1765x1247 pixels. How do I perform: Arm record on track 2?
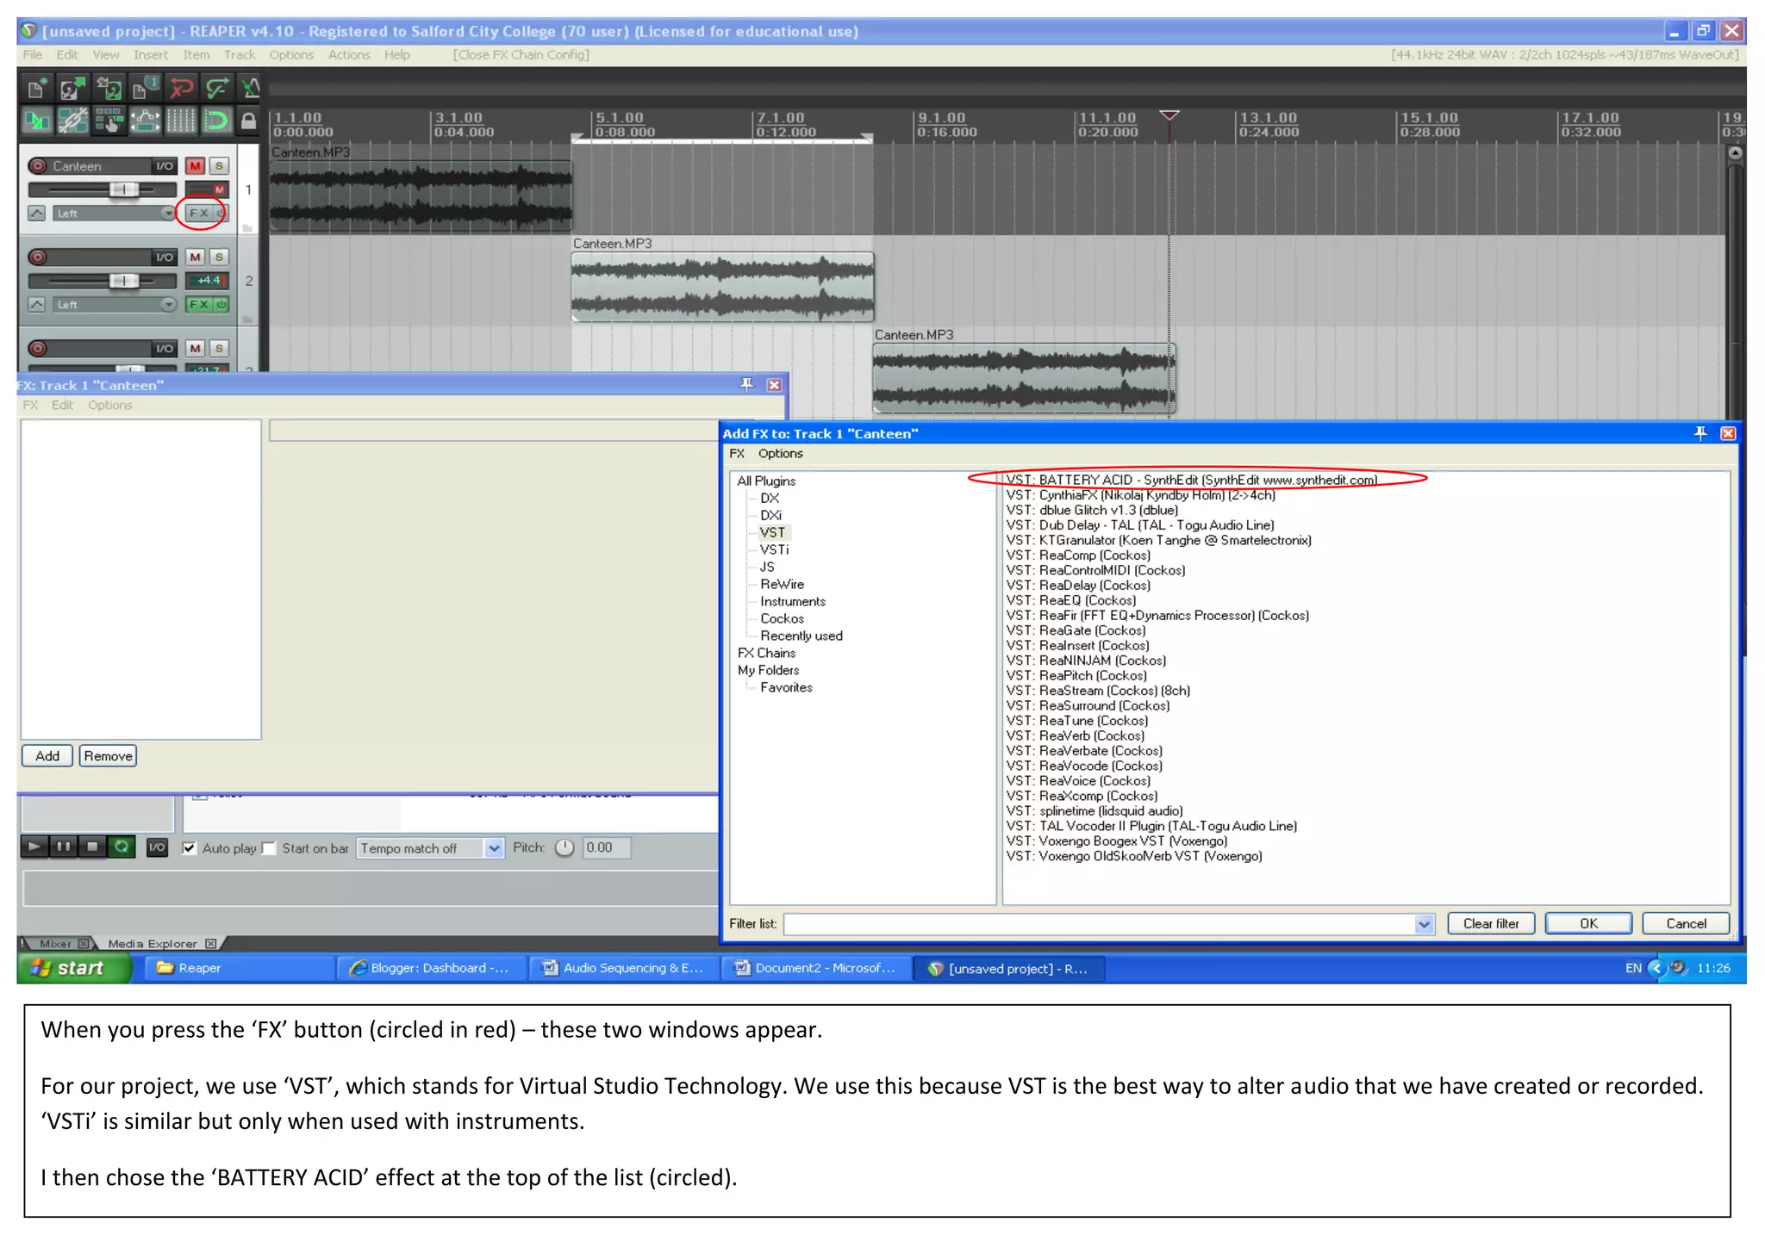click(38, 257)
